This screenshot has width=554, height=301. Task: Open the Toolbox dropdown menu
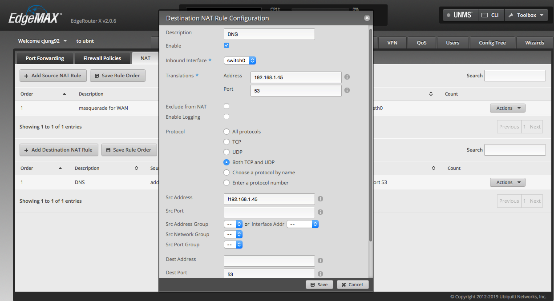click(526, 15)
